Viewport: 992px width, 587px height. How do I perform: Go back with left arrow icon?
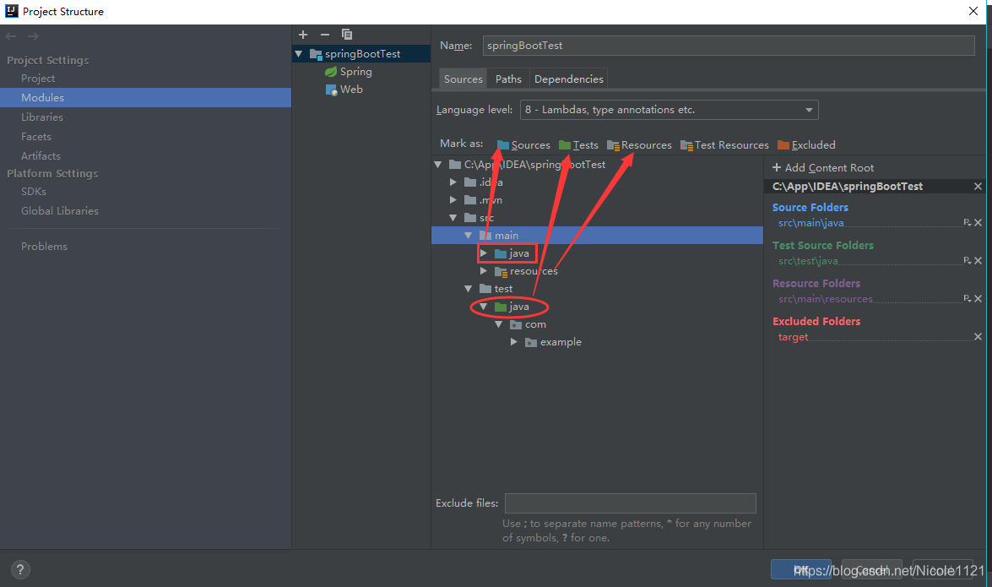[11, 36]
